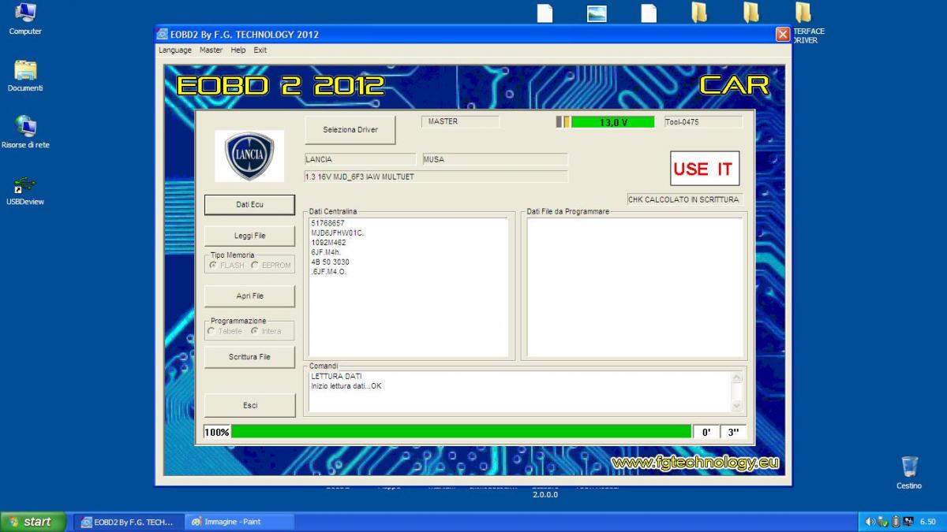Select the FLASH memory radio button

coord(213,265)
